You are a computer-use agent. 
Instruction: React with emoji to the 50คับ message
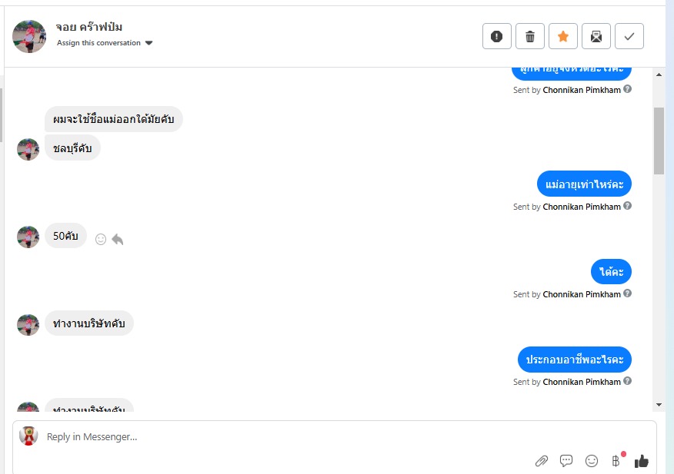click(x=101, y=239)
